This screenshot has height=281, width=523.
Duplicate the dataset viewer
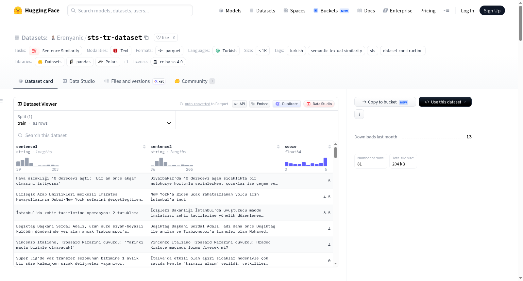[287, 104]
